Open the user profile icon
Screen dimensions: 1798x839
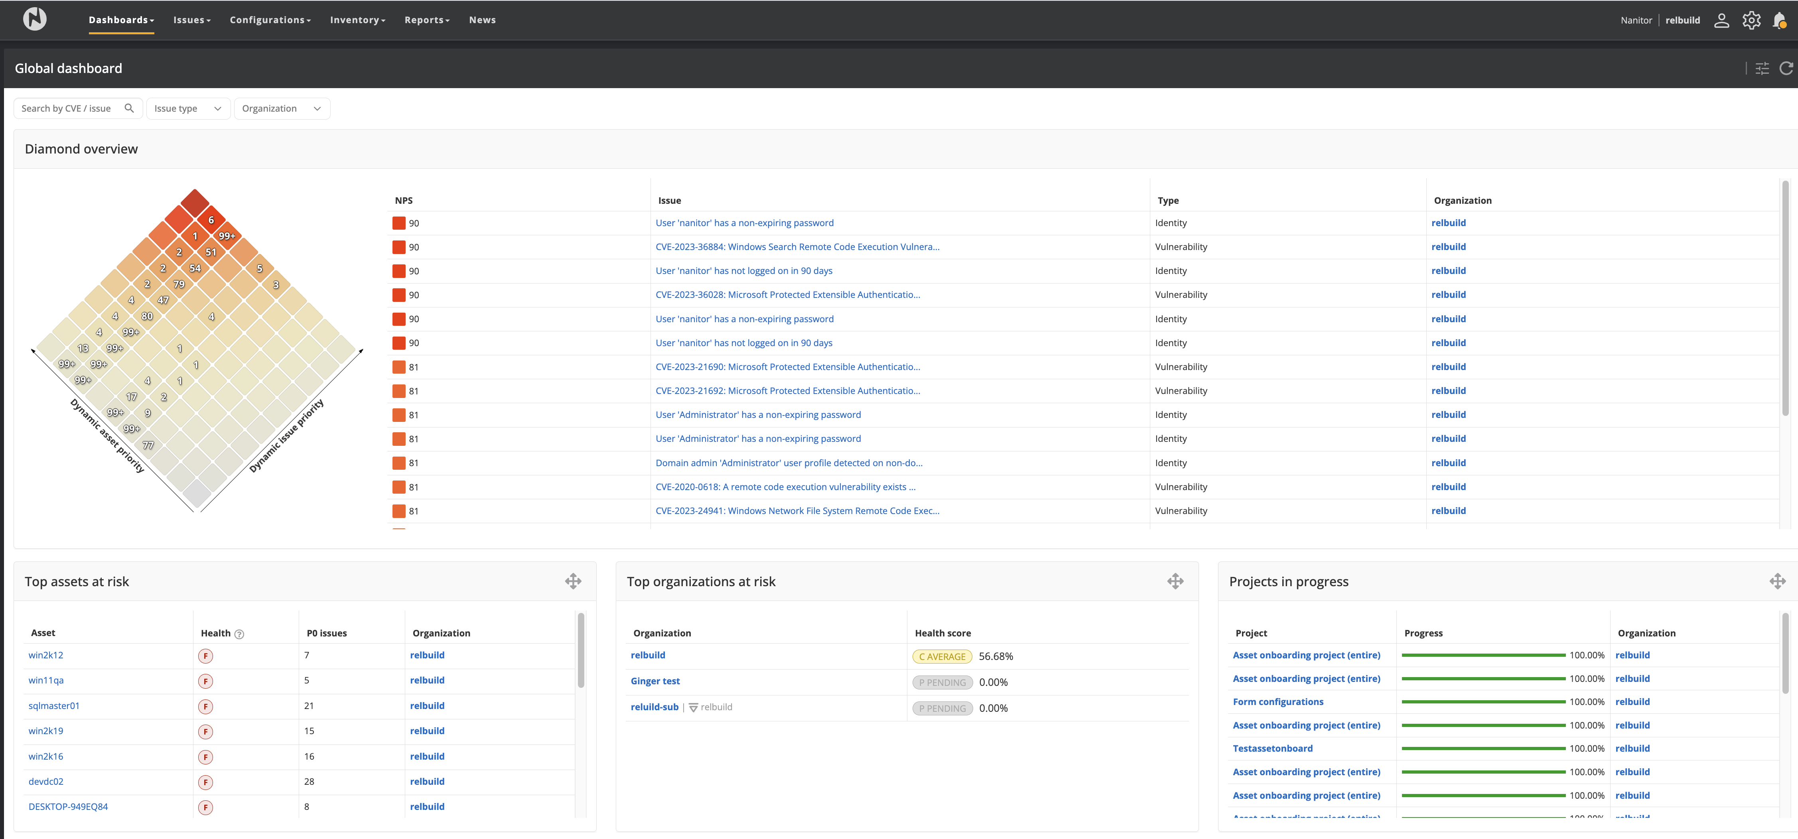[x=1721, y=20]
